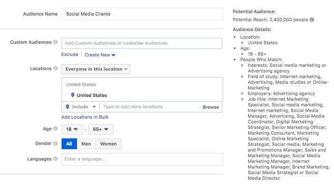The height and width of the screenshot is (184, 334).
Task: Click the Custom Audiences info icon
Action: (x=55, y=42)
